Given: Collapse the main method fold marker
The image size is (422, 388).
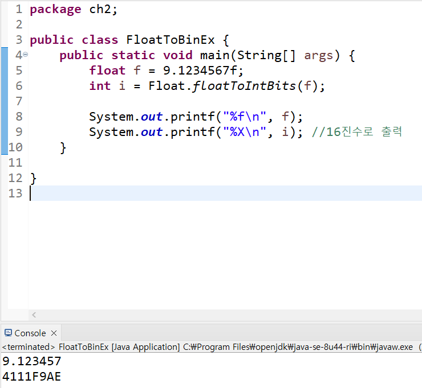Looking at the screenshot, I should pos(26,55).
